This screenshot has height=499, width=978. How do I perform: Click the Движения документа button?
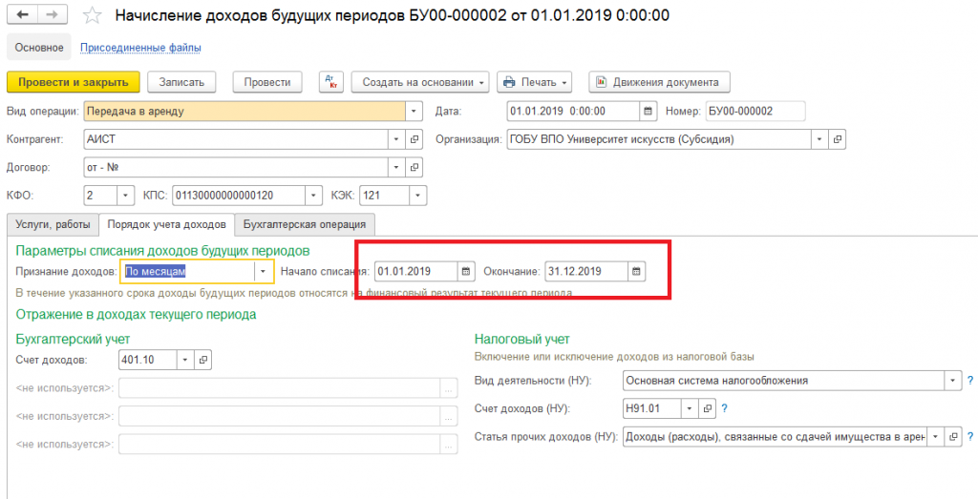coord(659,82)
